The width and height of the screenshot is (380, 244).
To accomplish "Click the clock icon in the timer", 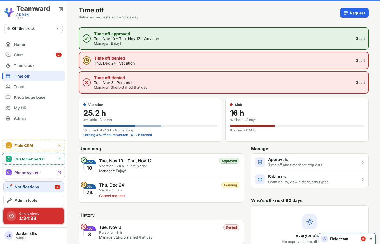I will click(11, 216).
